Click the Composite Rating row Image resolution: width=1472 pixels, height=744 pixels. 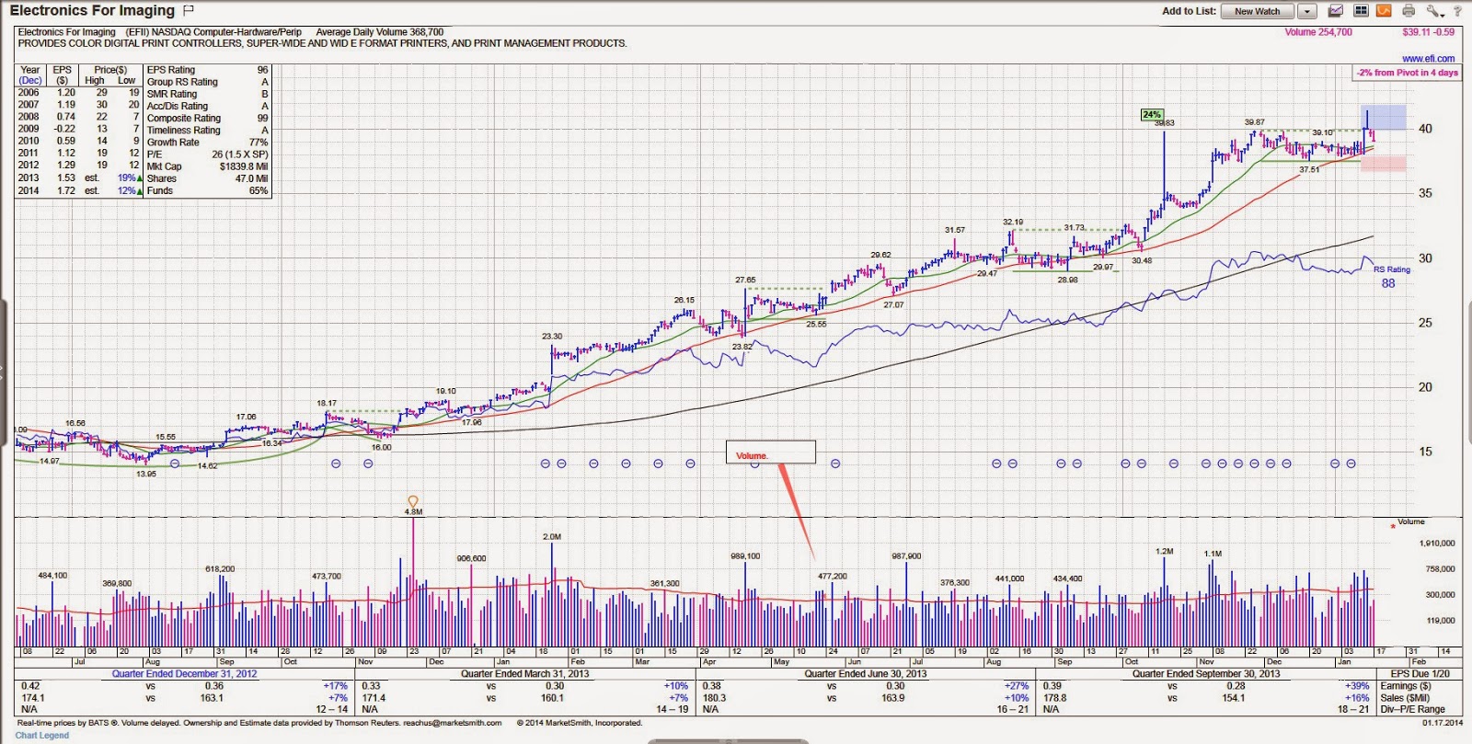(x=208, y=118)
